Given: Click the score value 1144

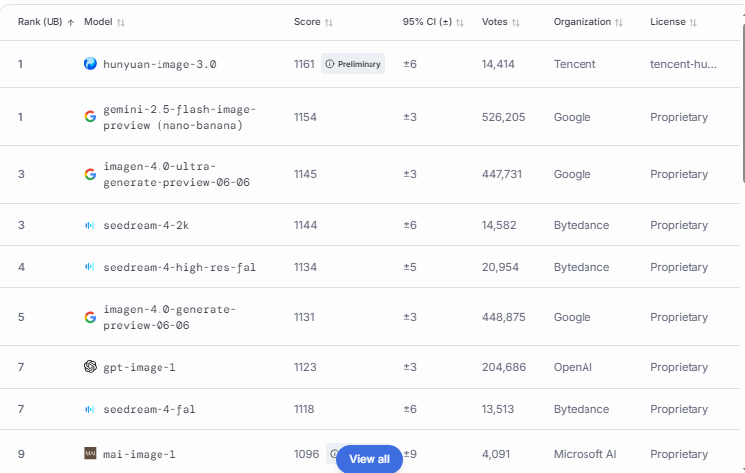Looking at the screenshot, I should coord(305,225).
